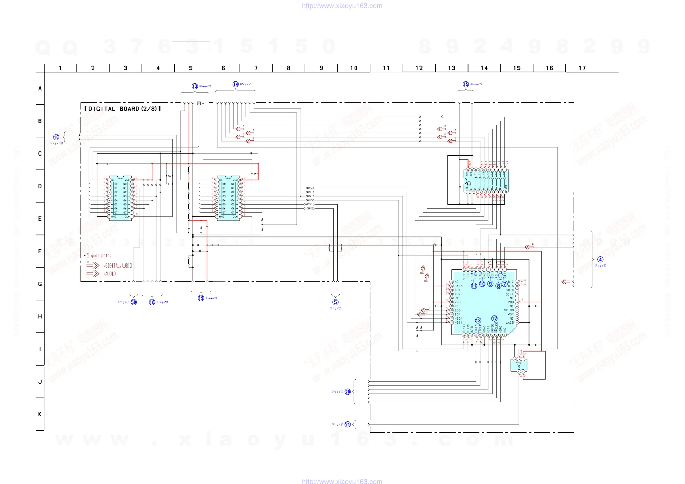Image resolution: width=685 pixels, height=484 pixels.
Task: Click waveform marker 7 near DI1 pin
Action: point(504,283)
